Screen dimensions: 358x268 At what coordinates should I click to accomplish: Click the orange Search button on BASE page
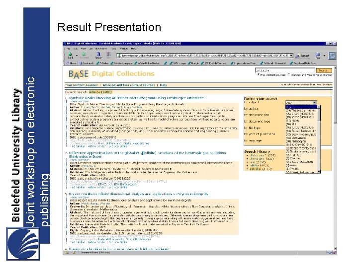tap(324, 70)
